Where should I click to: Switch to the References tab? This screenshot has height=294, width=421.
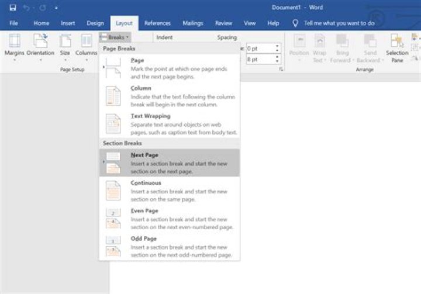157,23
